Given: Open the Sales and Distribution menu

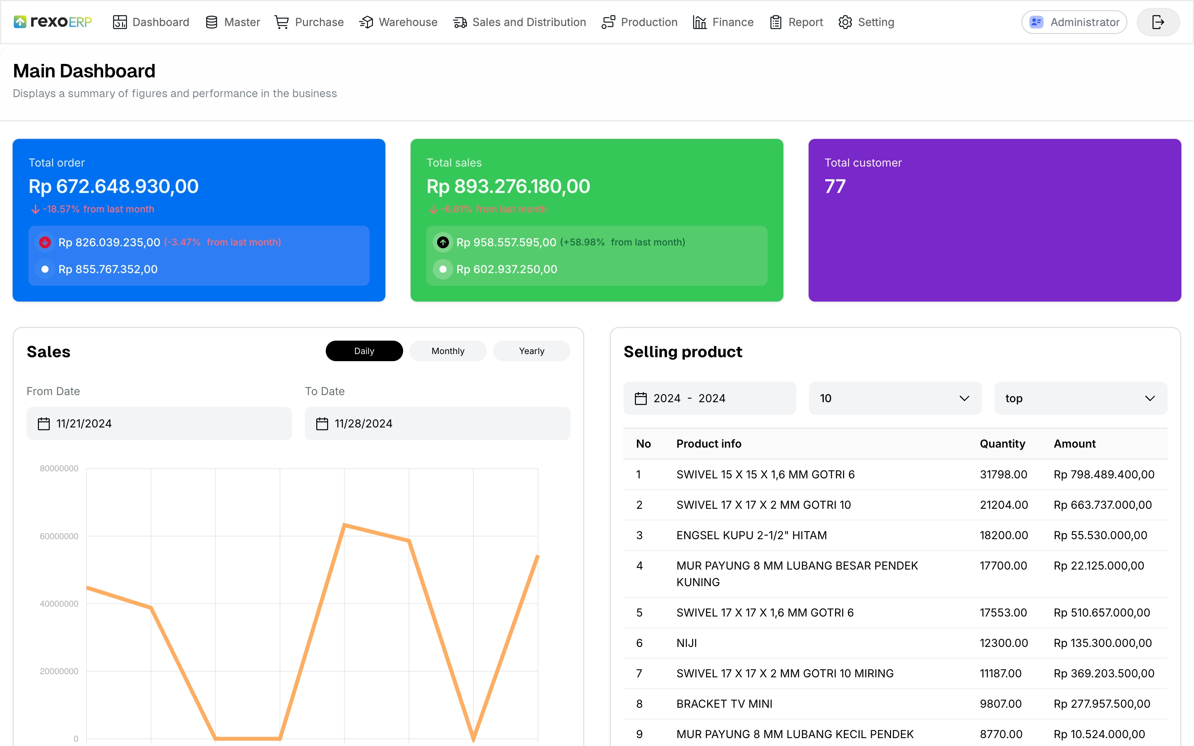Looking at the screenshot, I should coord(520,22).
